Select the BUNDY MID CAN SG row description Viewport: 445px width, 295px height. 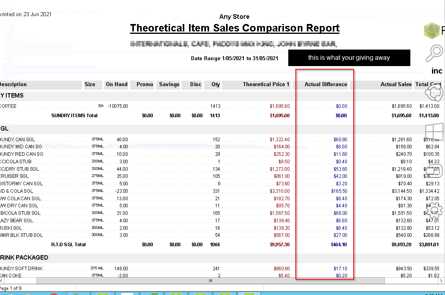pos(21,147)
